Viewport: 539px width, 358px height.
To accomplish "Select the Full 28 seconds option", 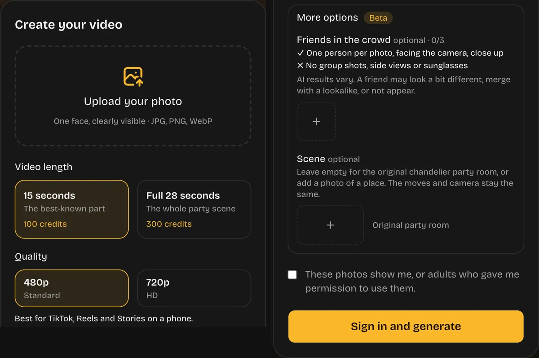I will [x=194, y=209].
